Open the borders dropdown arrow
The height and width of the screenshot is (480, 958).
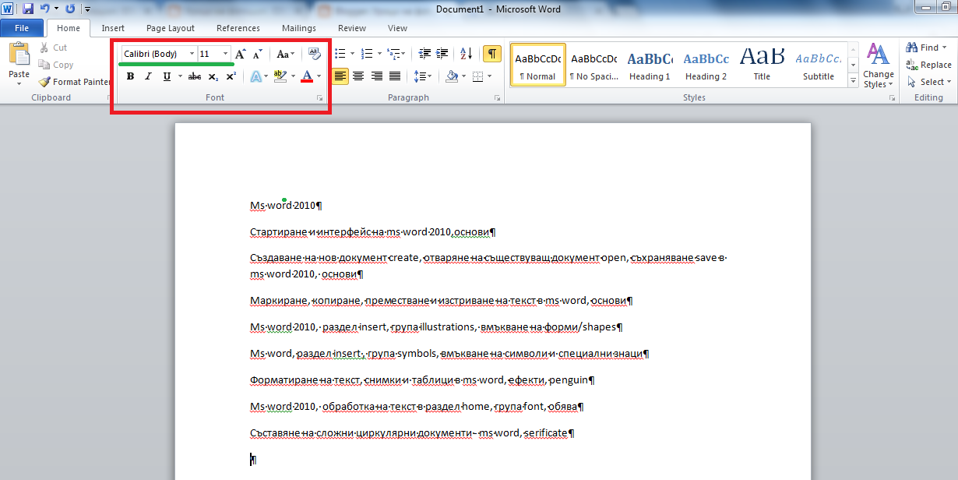click(x=489, y=76)
